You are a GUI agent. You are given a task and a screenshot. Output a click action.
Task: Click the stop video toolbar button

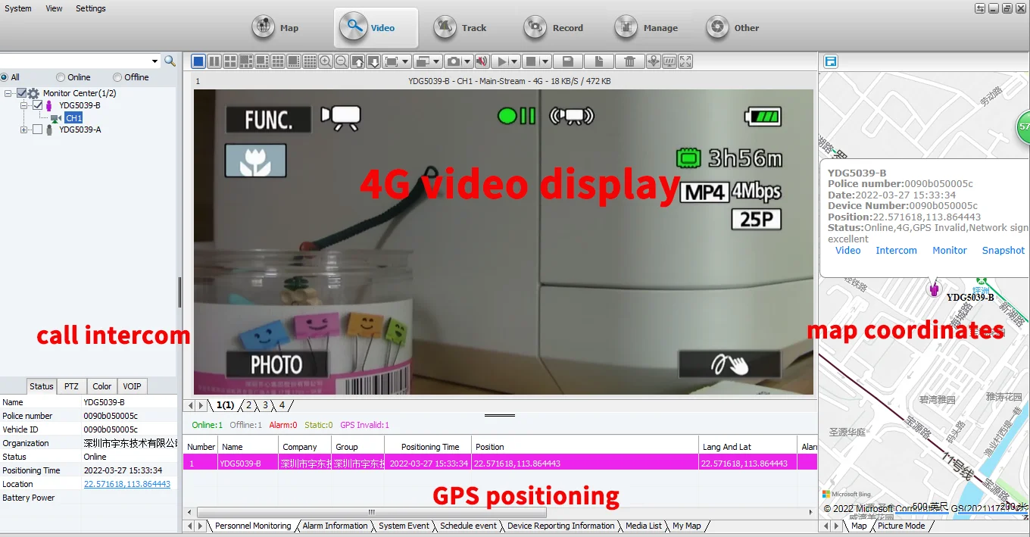[x=531, y=61]
